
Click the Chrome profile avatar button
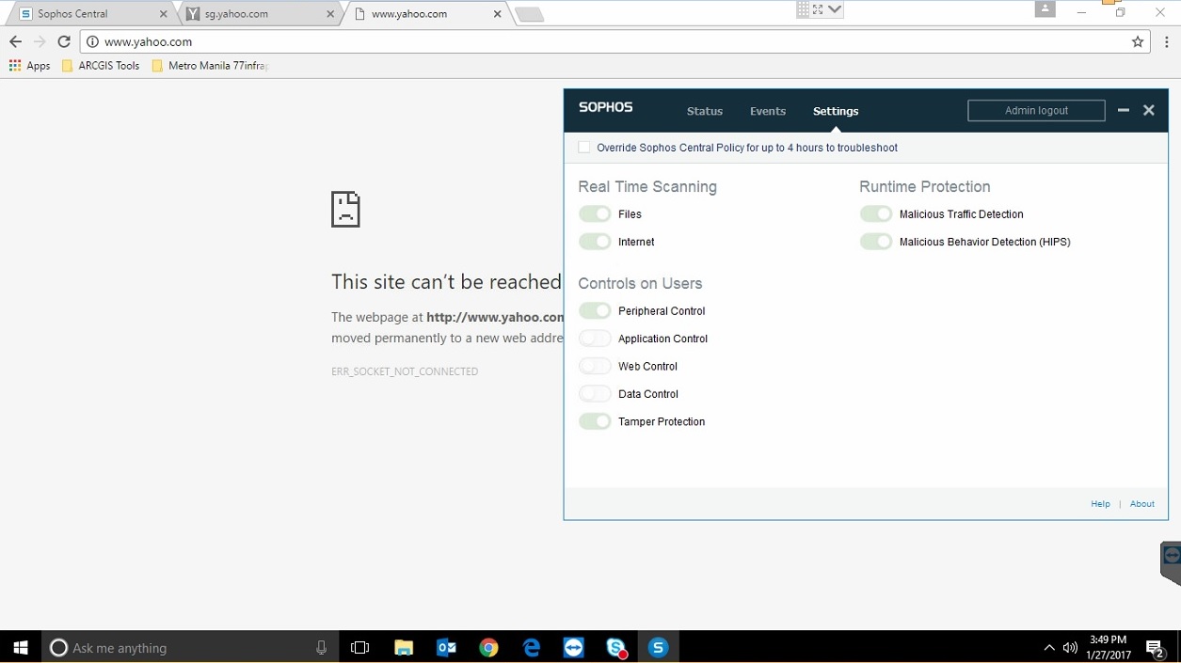coord(1045,9)
